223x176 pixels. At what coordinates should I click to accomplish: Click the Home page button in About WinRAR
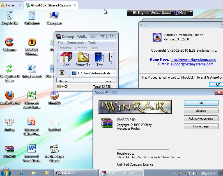pyautogui.click(x=201, y=126)
